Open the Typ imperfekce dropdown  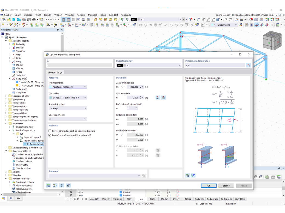point(68,87)
